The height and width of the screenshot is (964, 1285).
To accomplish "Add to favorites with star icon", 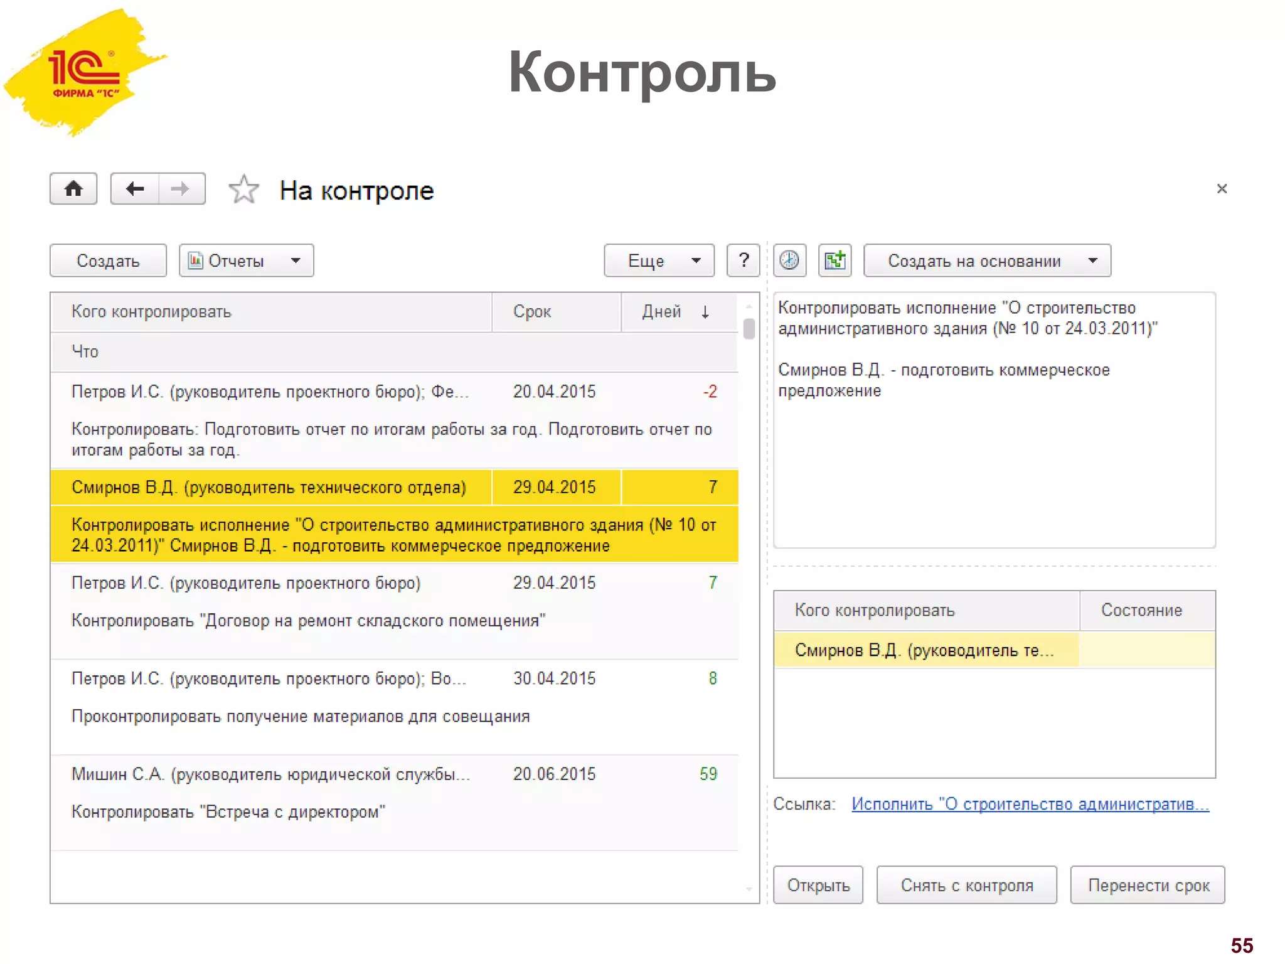I will [x=243, y=190].
